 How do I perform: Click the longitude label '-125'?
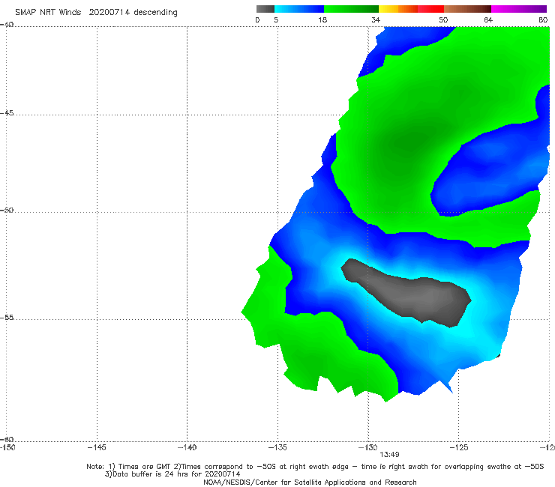(459, 447)
